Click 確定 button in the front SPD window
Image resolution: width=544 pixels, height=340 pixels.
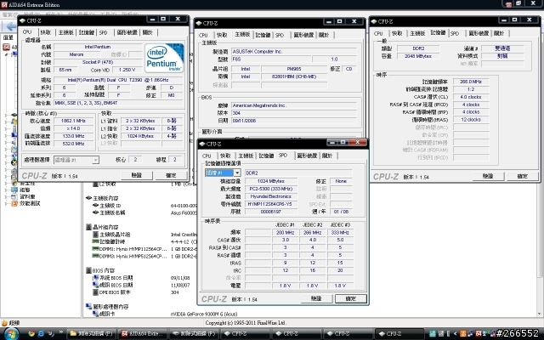[351, 298]
